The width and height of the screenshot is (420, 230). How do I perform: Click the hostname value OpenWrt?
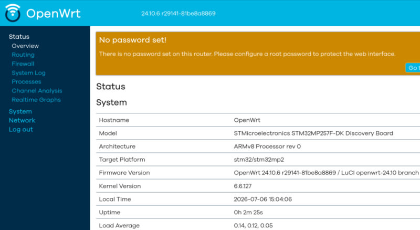pyautogui.click(x=247, y=120)
